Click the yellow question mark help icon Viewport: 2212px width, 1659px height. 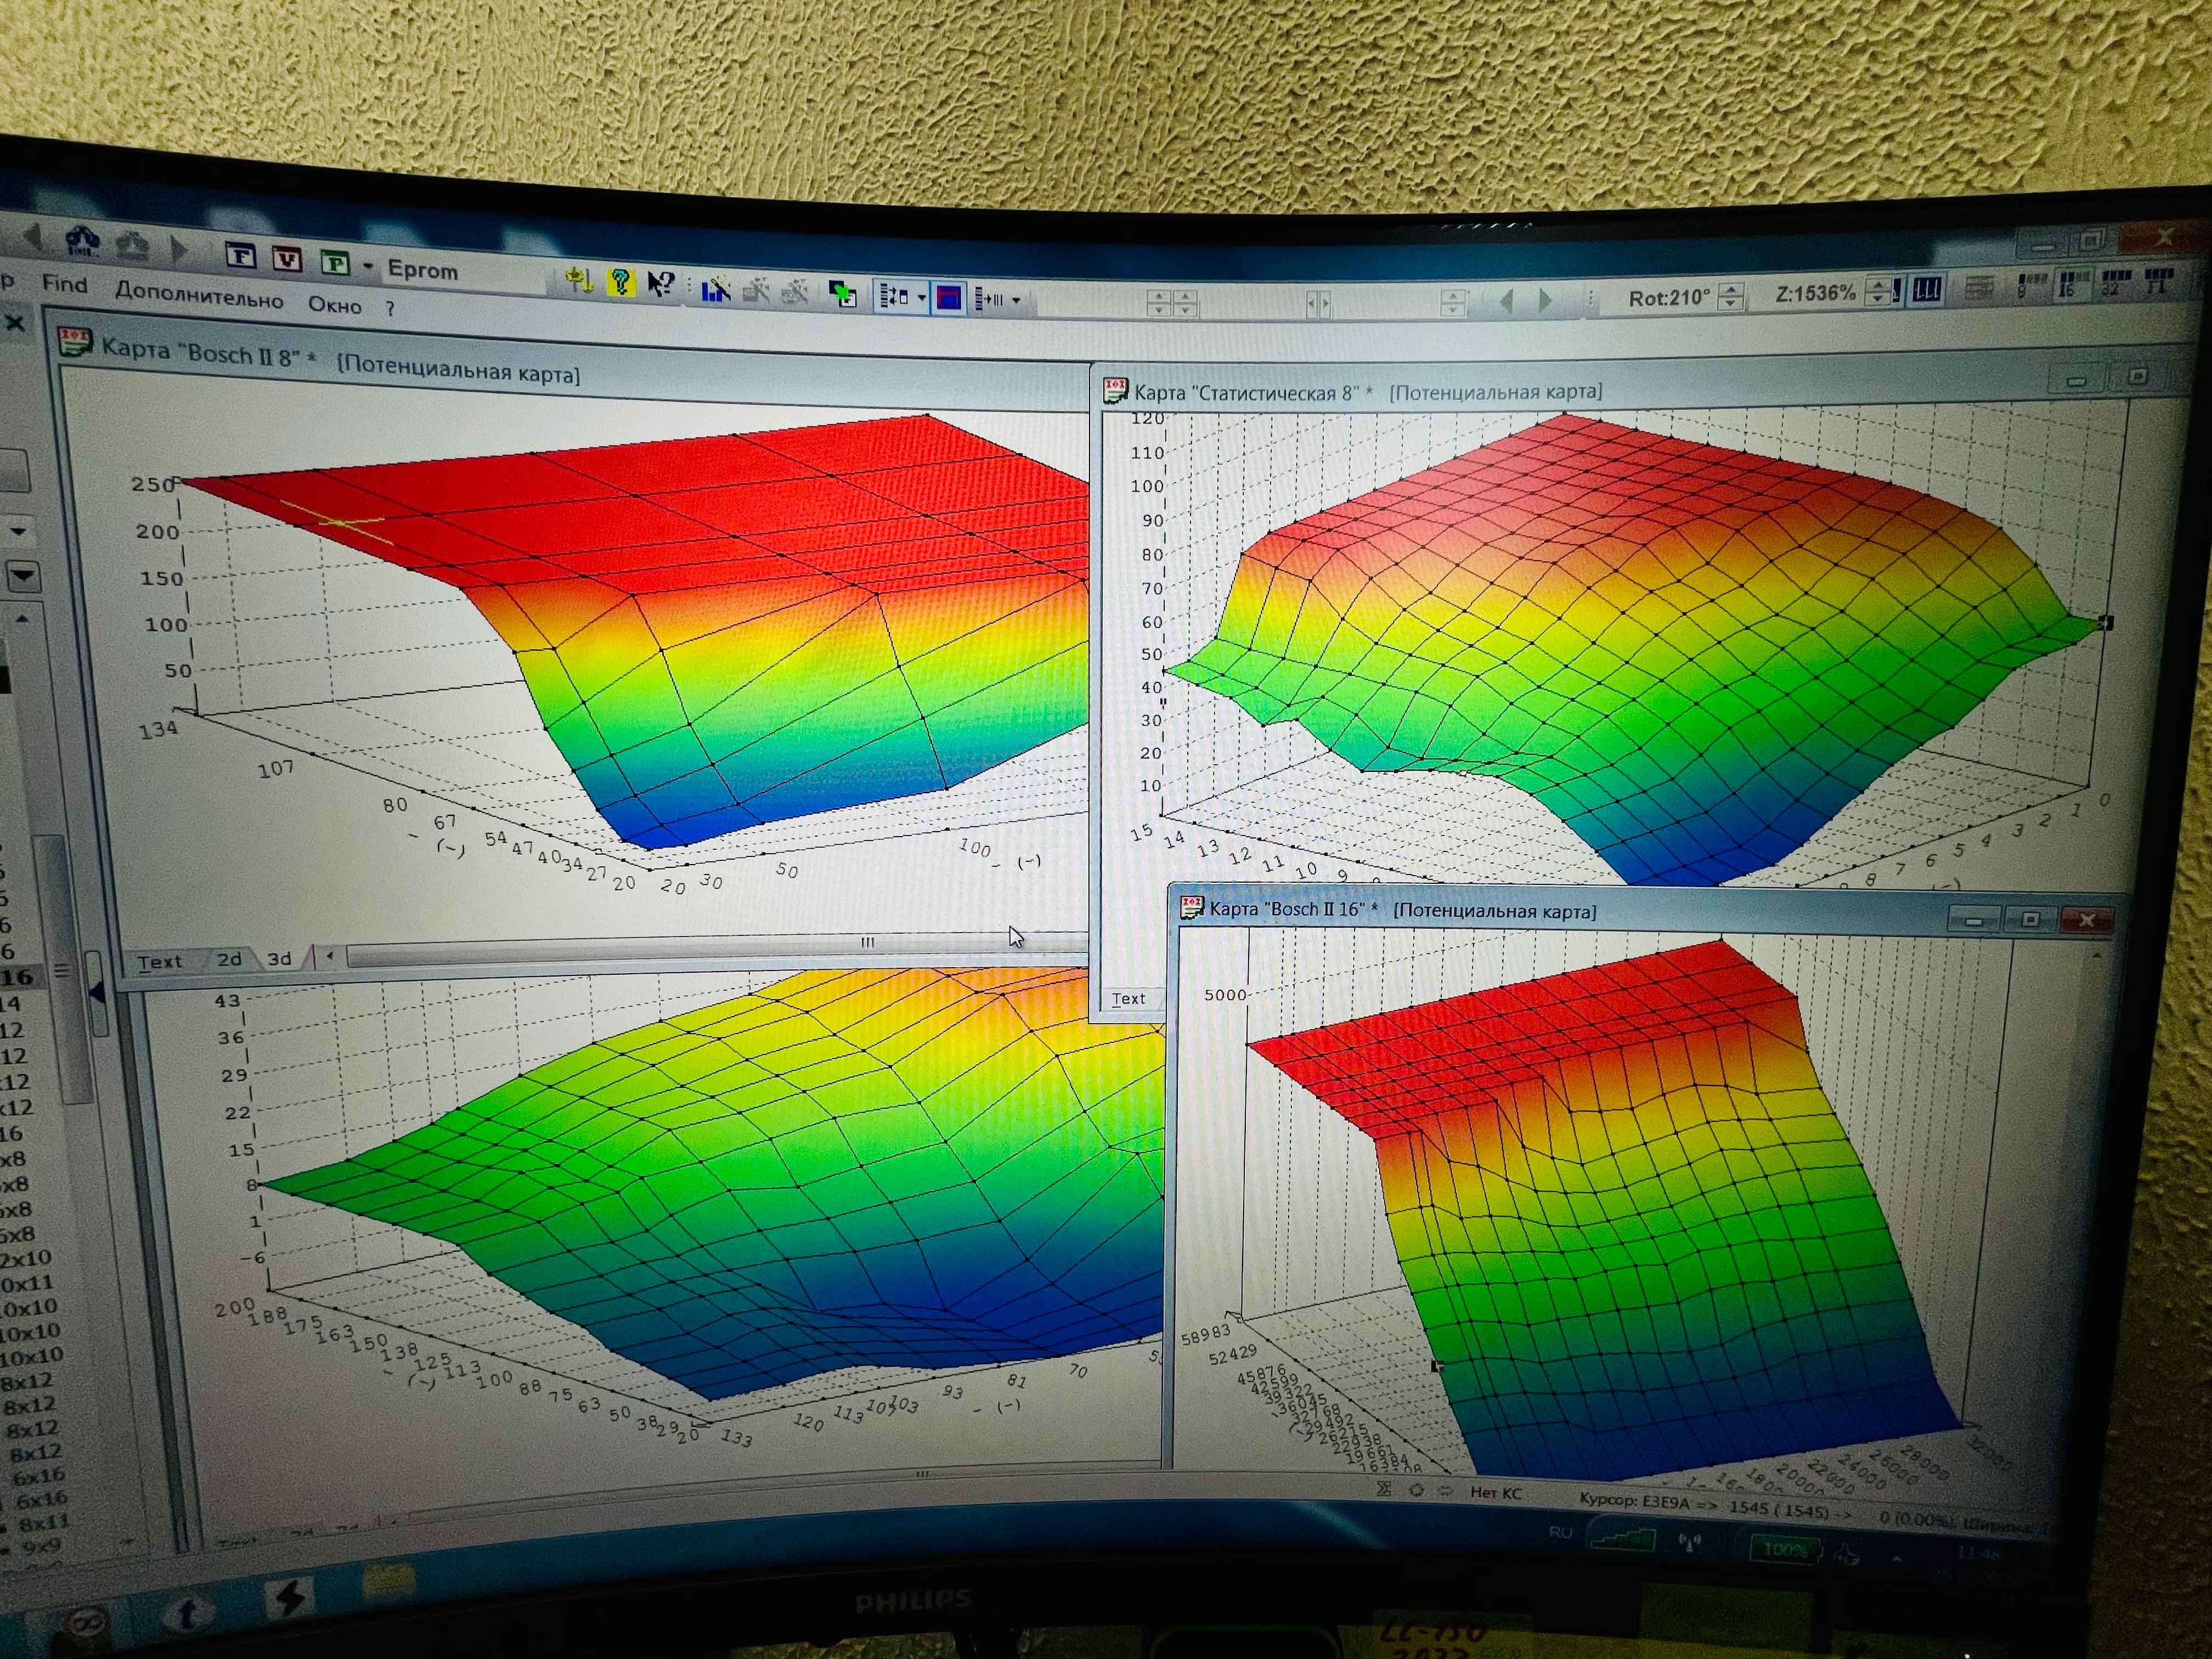pos(621,282)
